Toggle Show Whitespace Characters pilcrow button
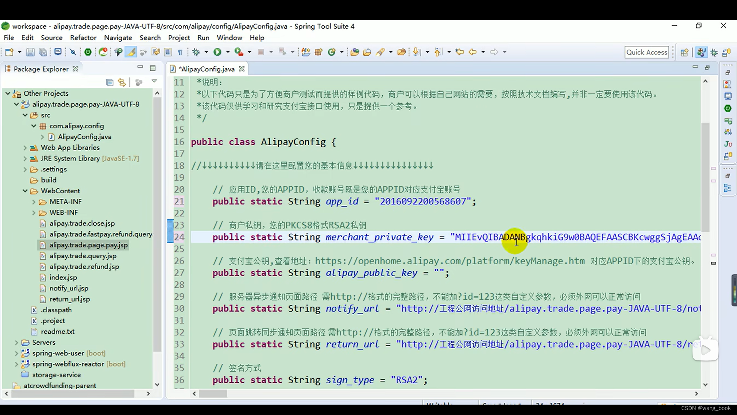737x415 pixels. pyautogui.click(x=180, y=52)
